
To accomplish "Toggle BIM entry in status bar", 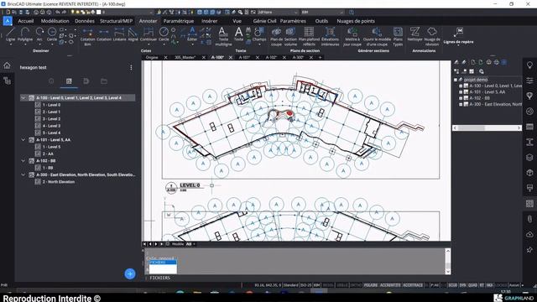I will tap(317, 285).
